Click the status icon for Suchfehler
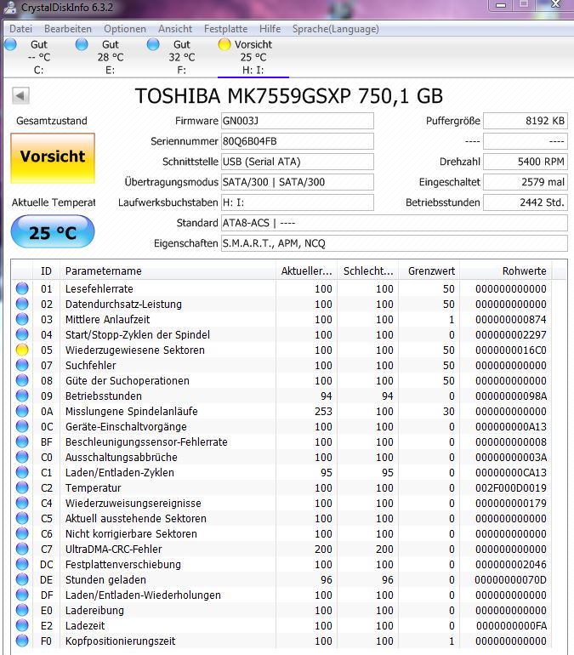This screenshot has height=655, width=574. coord(22,365)
